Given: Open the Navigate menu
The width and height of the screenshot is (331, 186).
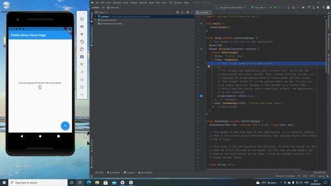Looking at the screenshot, I should (117, 3).
